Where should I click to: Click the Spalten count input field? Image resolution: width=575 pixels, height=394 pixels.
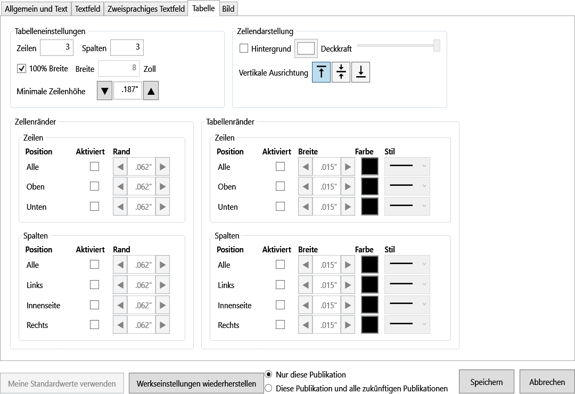point(127,48)
